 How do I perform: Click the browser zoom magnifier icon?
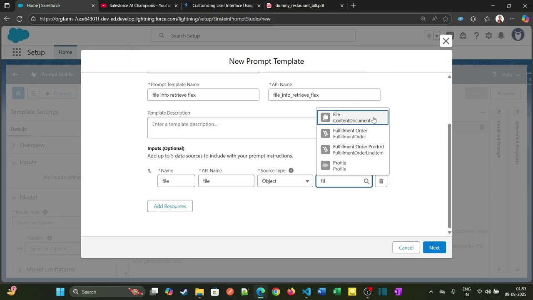(423, 19)
